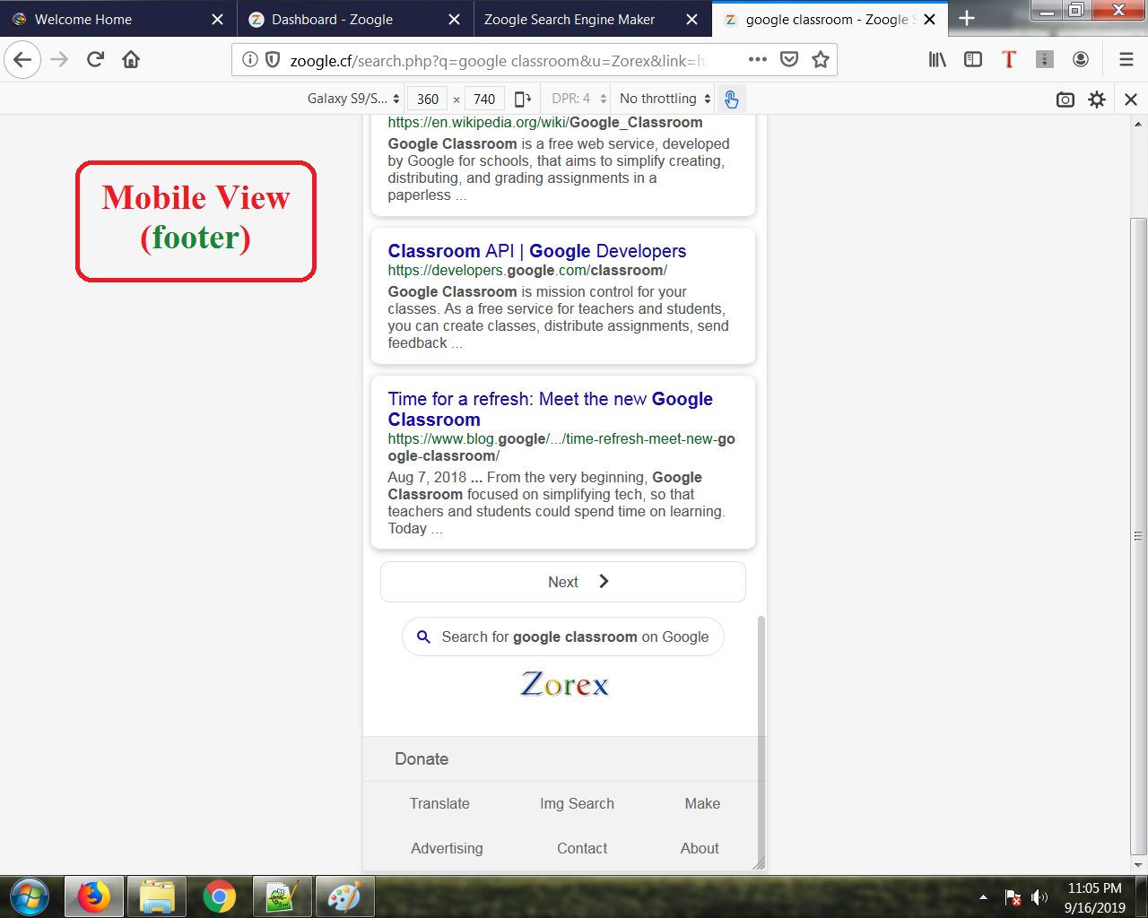Screen dimensions: 1148x918
Task: Open responsive design mode settings gear
Action: tap(1097, 100)
